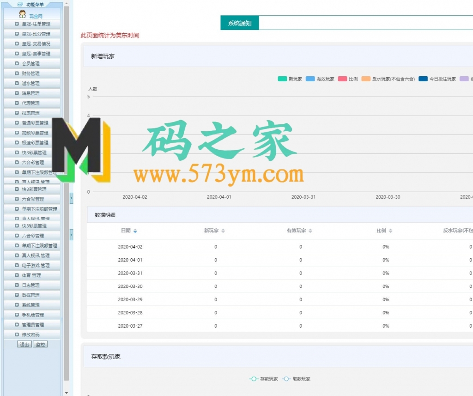
Task: Expand the 皇冠-比分管理 menu section
Action: click(32, 34)
